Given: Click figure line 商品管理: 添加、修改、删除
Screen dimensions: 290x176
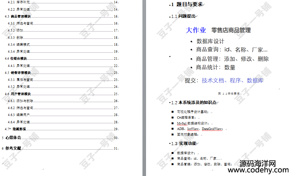Looking at the screenshot, I should (232, 59).
